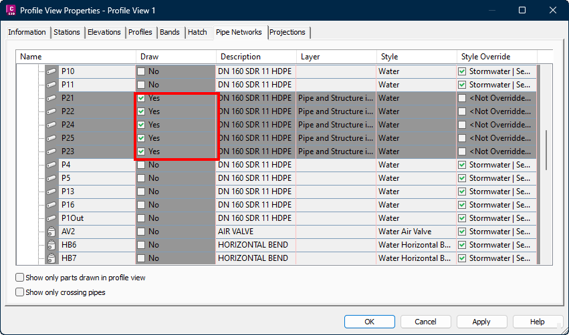Disable Style Override checkbox for P10

[462, 71]
